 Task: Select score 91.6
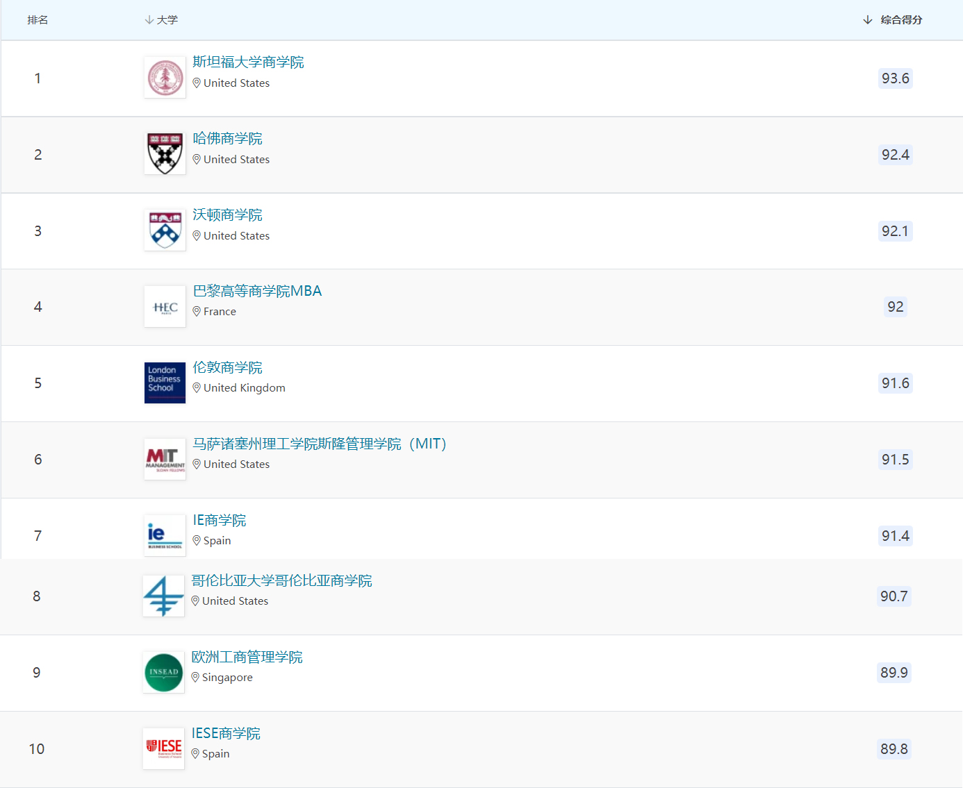coord(895,383)
